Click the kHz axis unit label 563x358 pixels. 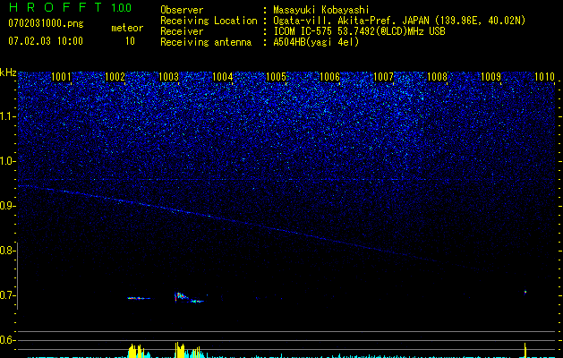[8, 72]
